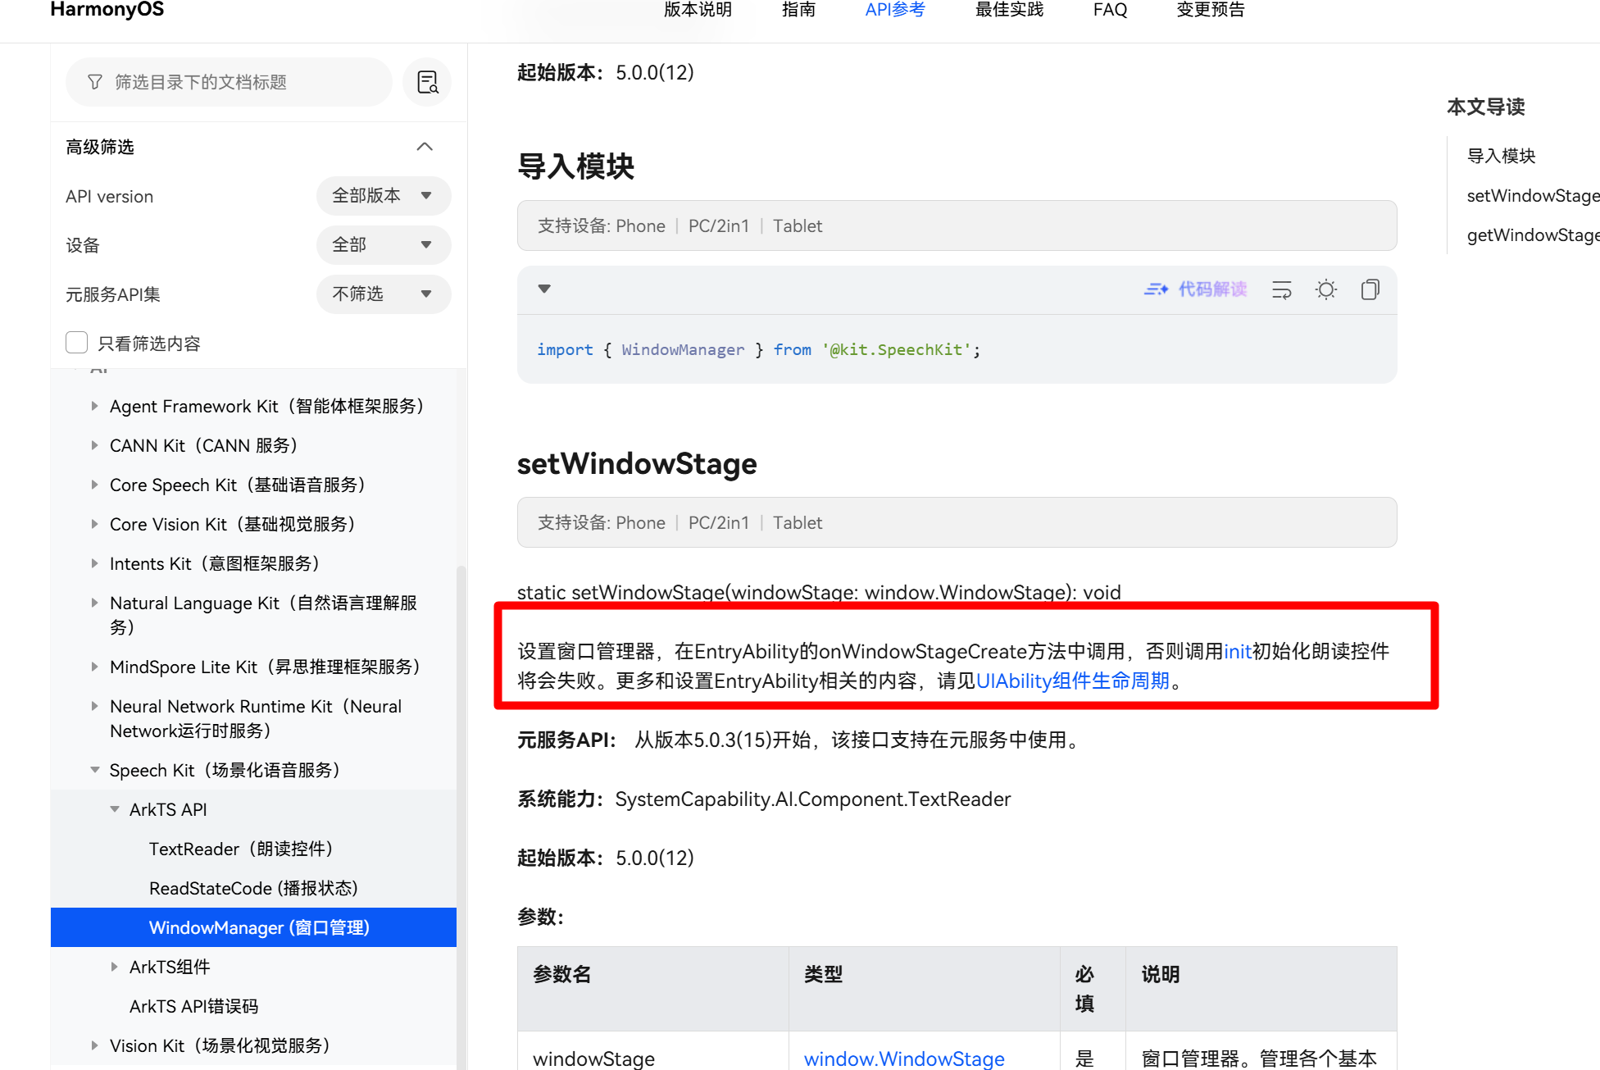This screenshot has width=1600, height=1070.
Task: Expand the Core Speech Kit tree node
Action: (x=93, y=485)
